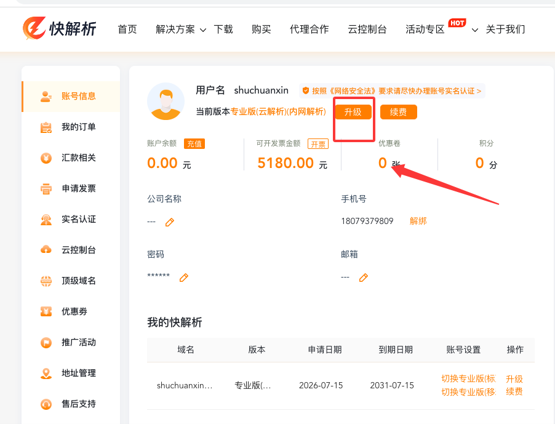The width and height of the screenshot is (555, 424).
Task: Open 云控制台 in top navigation
Action: pyautogui.click(x=367, y=29)
